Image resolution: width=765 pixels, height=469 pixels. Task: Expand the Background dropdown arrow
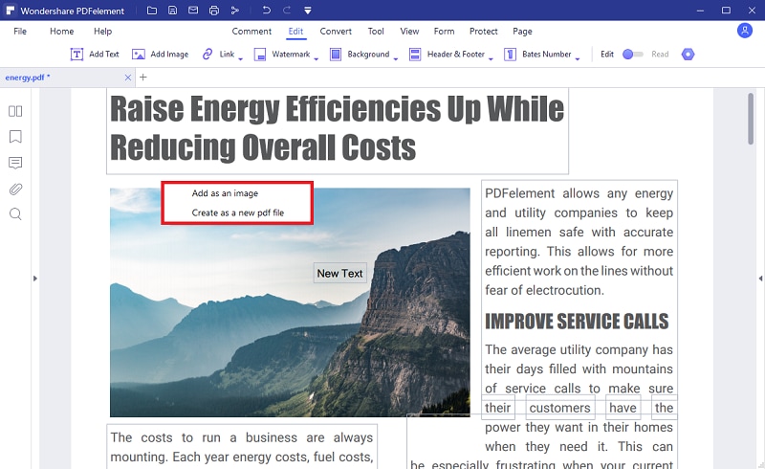point(396,59)
